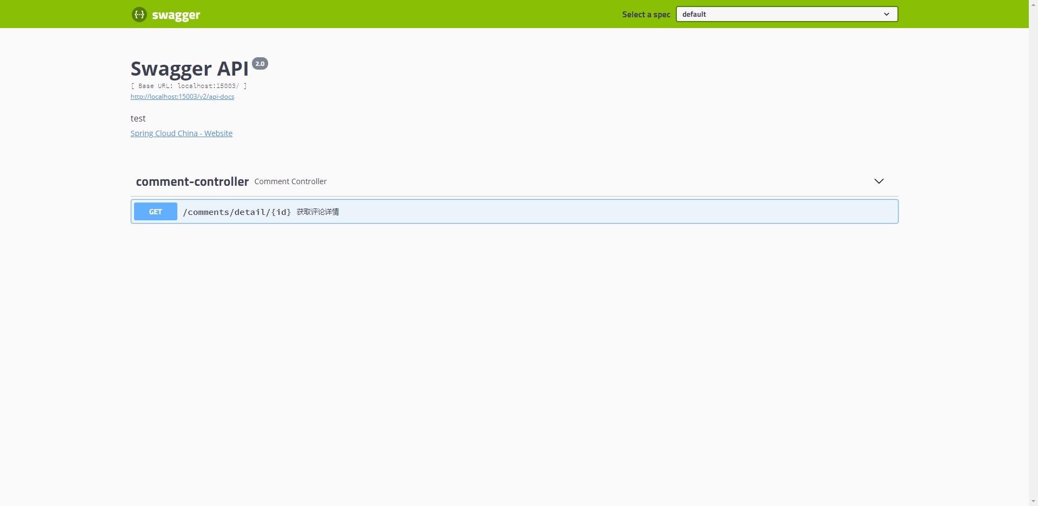
Task: Click the comment-controller section heading
Action: click(192, 182)
